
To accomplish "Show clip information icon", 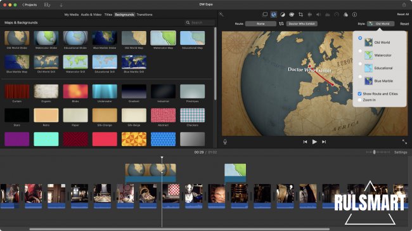I will pos(354,15).
